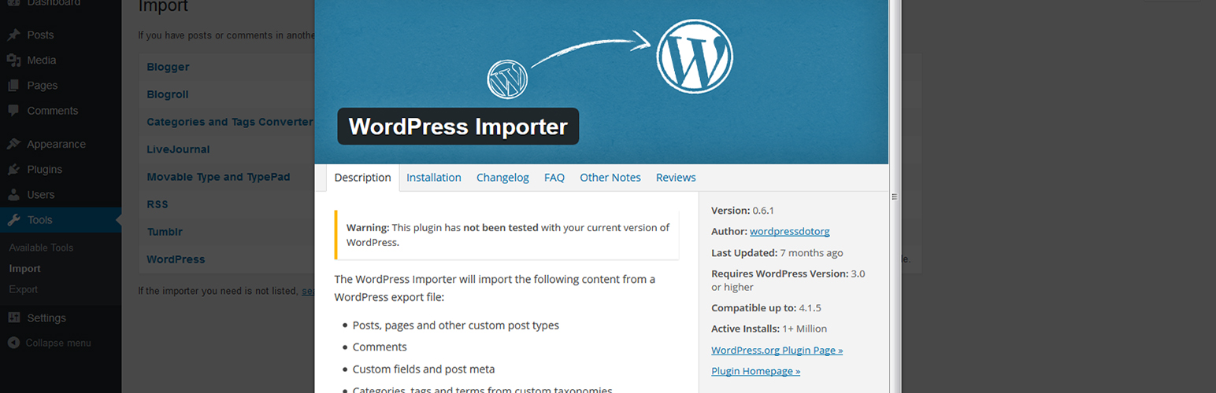Collapse the admin sidebar menu

(x=57, y=343)
